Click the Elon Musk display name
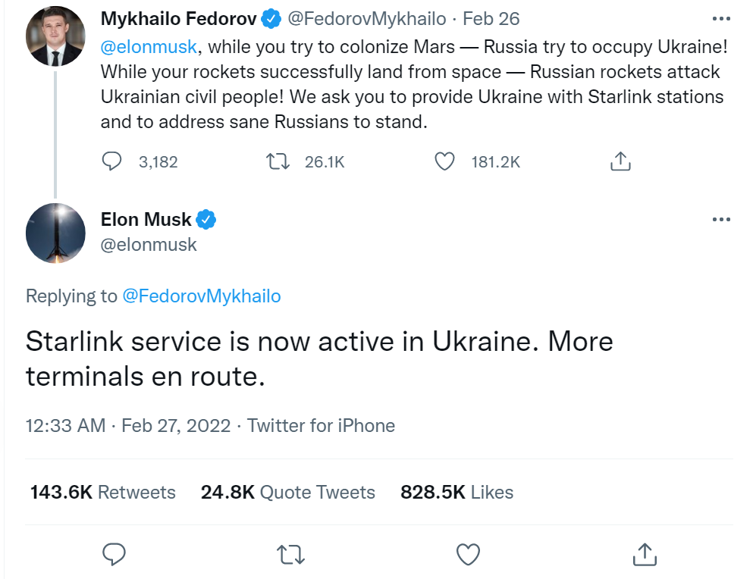This screenshot has width=753, height=579. 146,220
